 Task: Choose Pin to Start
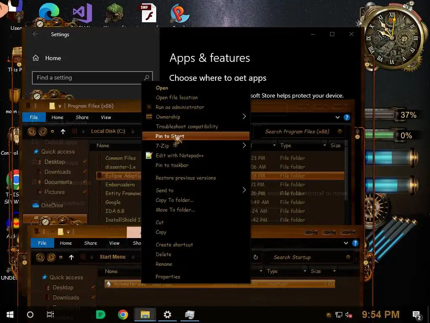(x=196, y=136)
